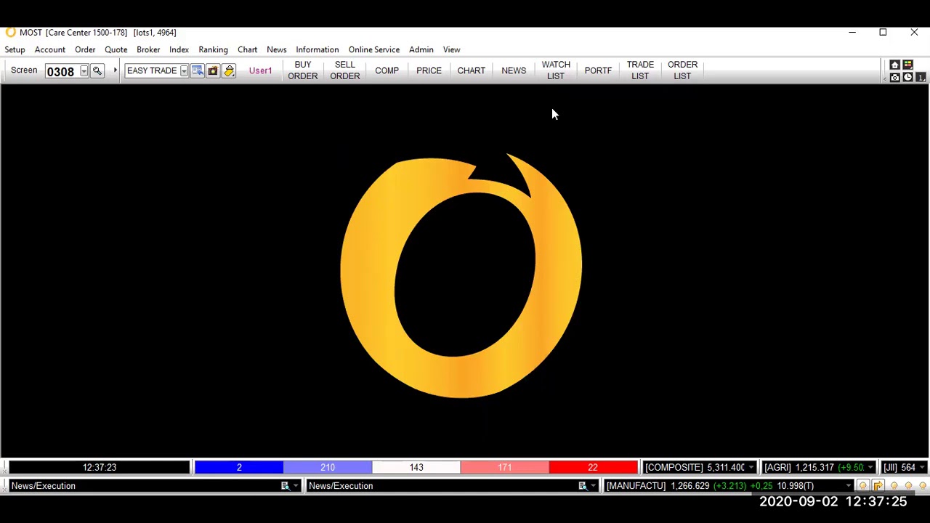This screenshot has height=523, width=930.
Task: Open the Broker menu
Action: [148, 49]
